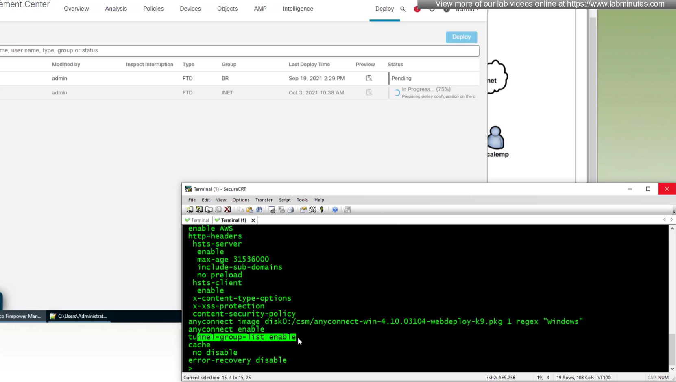Open the Devices navigation menu

[190, 9]
